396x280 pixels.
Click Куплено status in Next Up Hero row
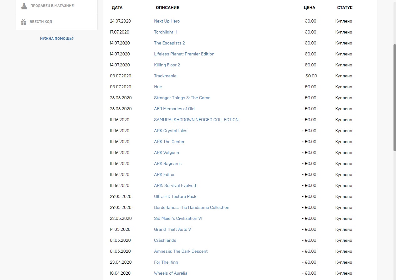click(344, 21)
